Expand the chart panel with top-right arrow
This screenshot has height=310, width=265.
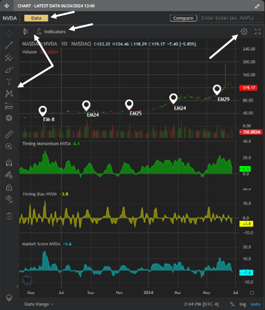click(257, 6)
